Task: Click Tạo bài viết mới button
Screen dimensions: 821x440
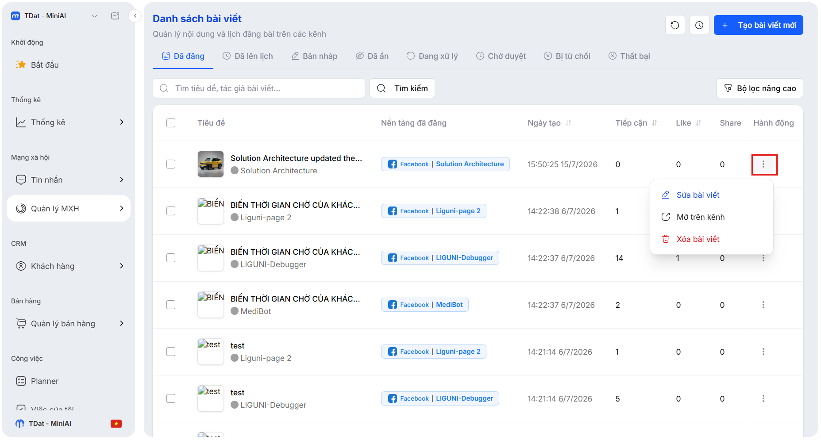Action: (759, 25)
